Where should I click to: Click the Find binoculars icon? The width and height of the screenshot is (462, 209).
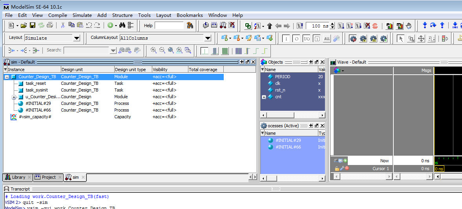pyautogui.click(x=122, y=26)
